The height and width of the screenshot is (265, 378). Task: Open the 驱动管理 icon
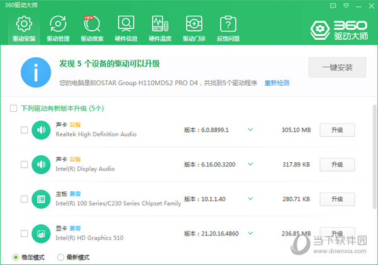pos(57,25)
